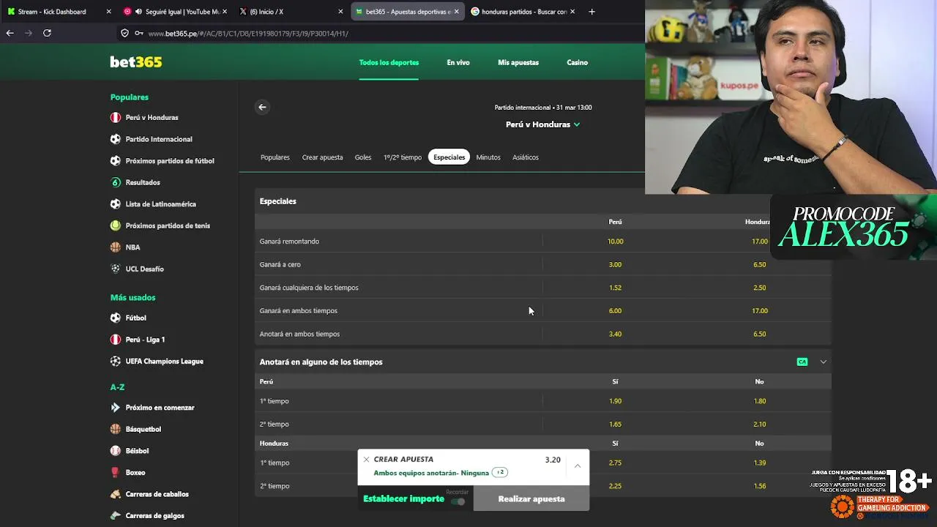Expand the bet slip with the chevron
Viewport: 937px width, 527px height.
[578, 466]
